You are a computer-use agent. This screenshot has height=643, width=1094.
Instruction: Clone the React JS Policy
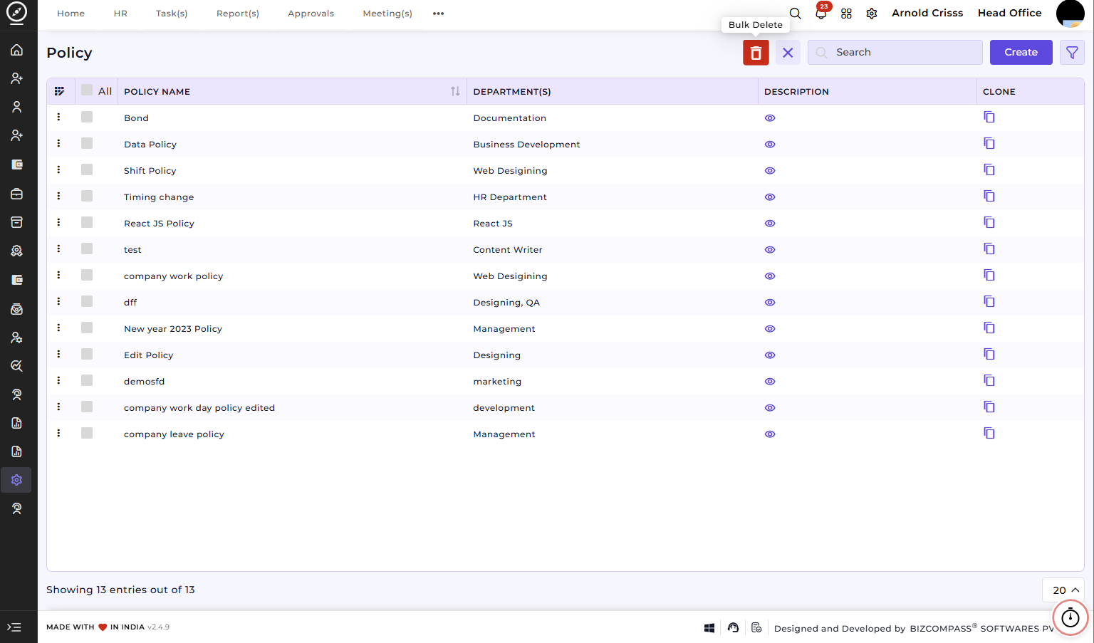click(x=989, y=222)
